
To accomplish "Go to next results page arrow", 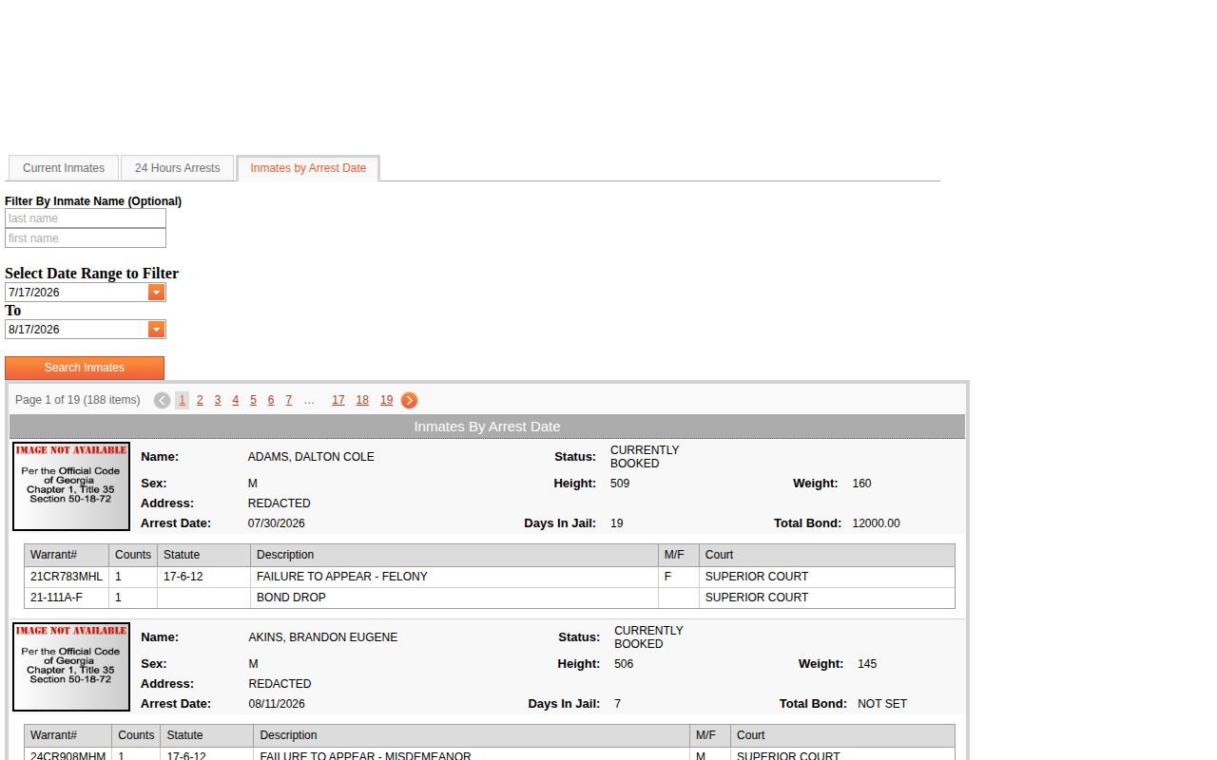I will pyautogui.click(x=409, y=400).
